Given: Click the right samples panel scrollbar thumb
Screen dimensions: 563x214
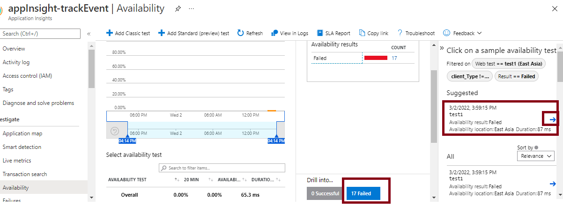Looking at the screenshot, I should click(559, 66).
